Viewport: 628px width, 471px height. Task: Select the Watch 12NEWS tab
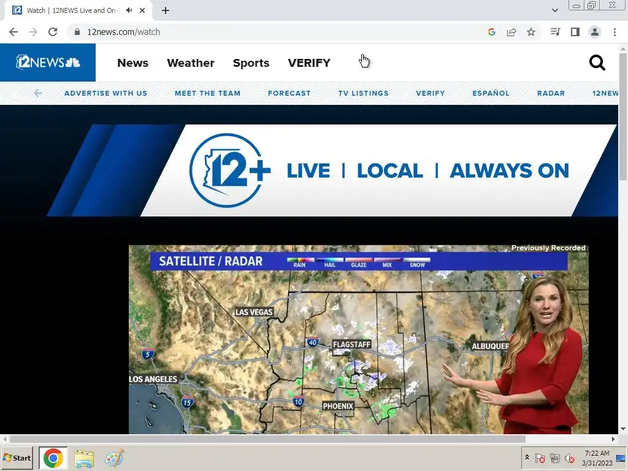[x=78, y=10]
